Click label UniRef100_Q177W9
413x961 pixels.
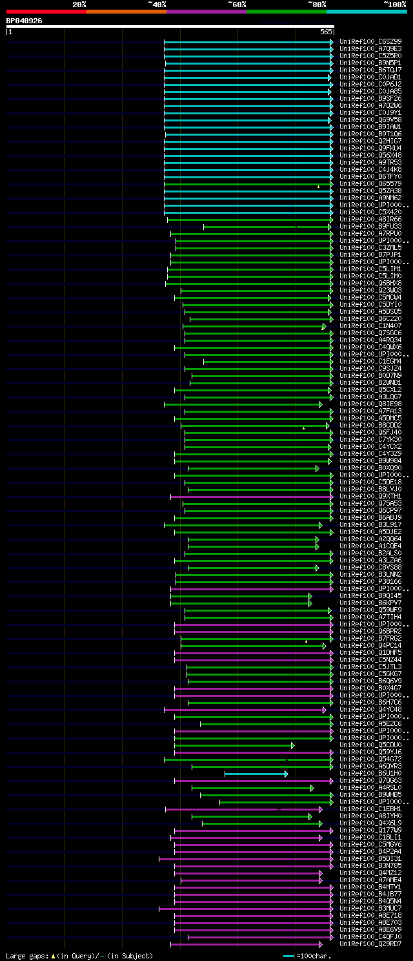point(371,830)
